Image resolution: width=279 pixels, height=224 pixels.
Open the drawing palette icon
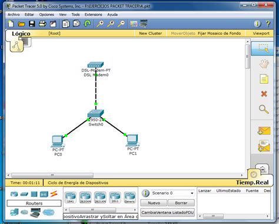click(134, 24)
